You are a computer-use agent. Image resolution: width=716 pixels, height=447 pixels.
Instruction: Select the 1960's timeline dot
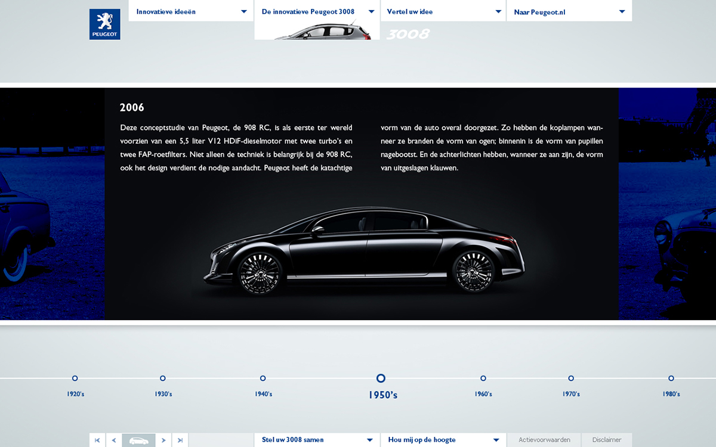[483, 378]
